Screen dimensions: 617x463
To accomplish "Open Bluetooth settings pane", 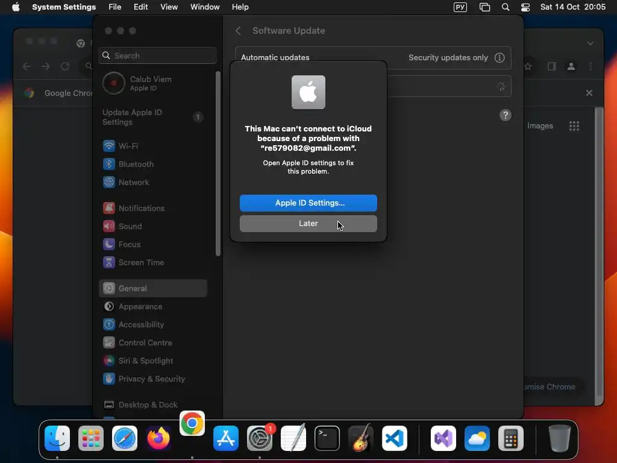I will tap(152, 164).
